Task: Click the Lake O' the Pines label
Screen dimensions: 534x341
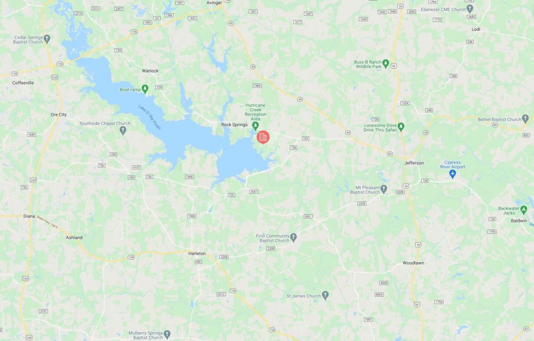Action: [150, 117]
